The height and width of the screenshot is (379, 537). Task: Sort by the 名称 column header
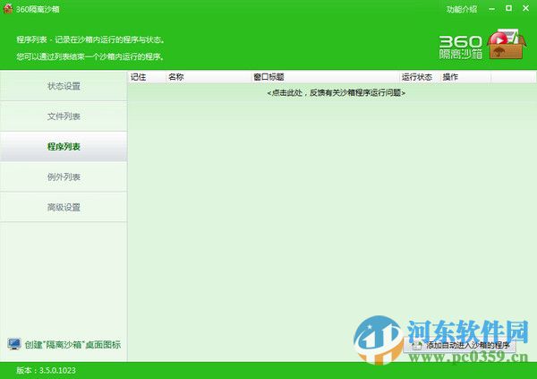(209, 77)
